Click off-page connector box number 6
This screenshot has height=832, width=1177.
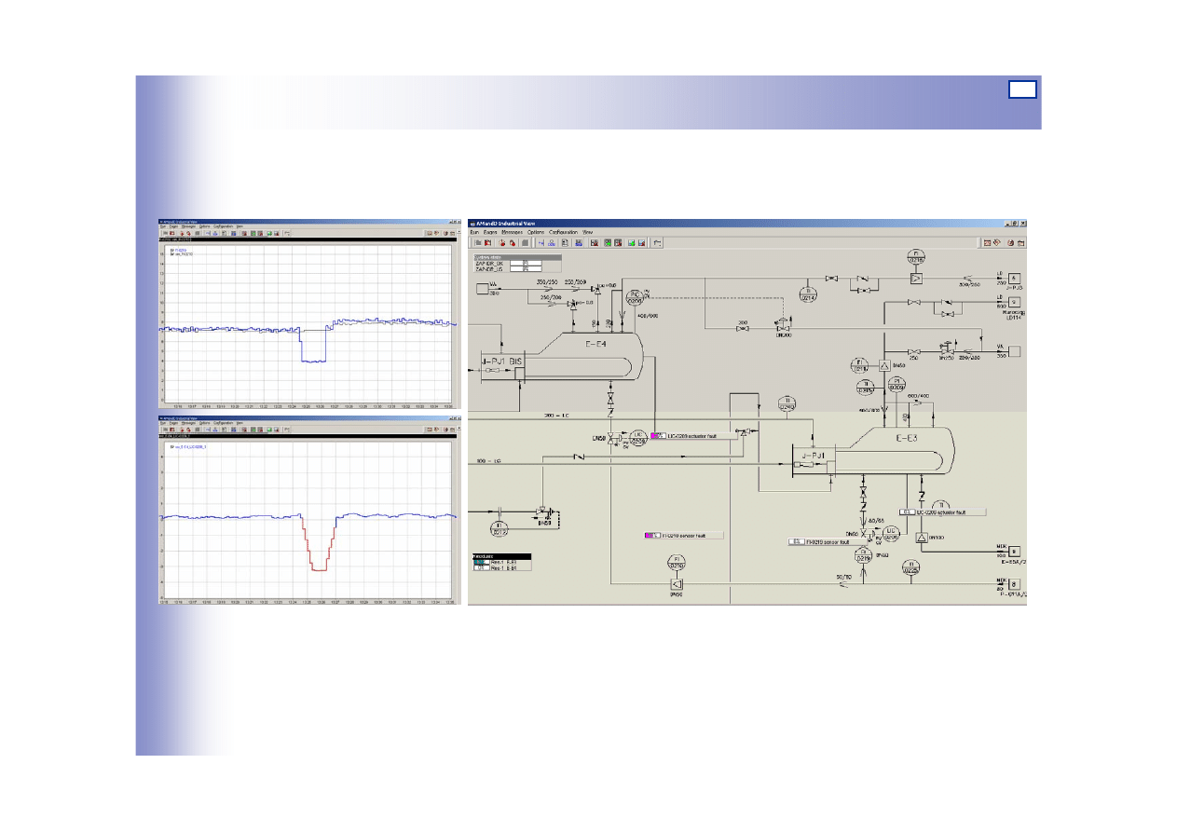tap(1015, 279)
